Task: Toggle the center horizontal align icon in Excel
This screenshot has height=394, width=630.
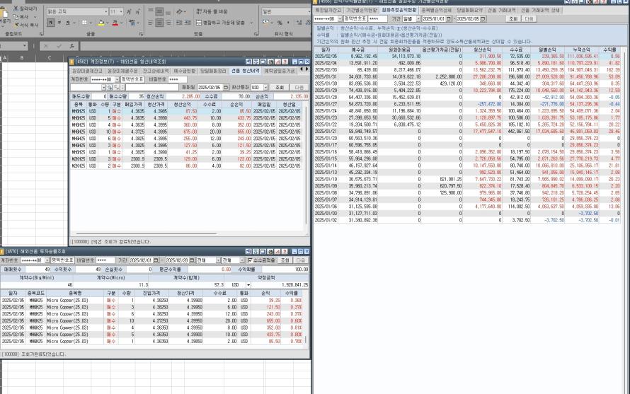Action: pyautogui.click(x=159, y=23)
